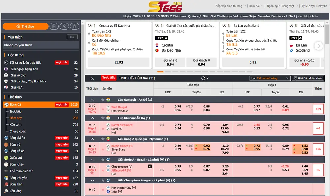330x196 pixels.
Task: Open Bóng chày baseball icon
Action: tap(6, 164)
